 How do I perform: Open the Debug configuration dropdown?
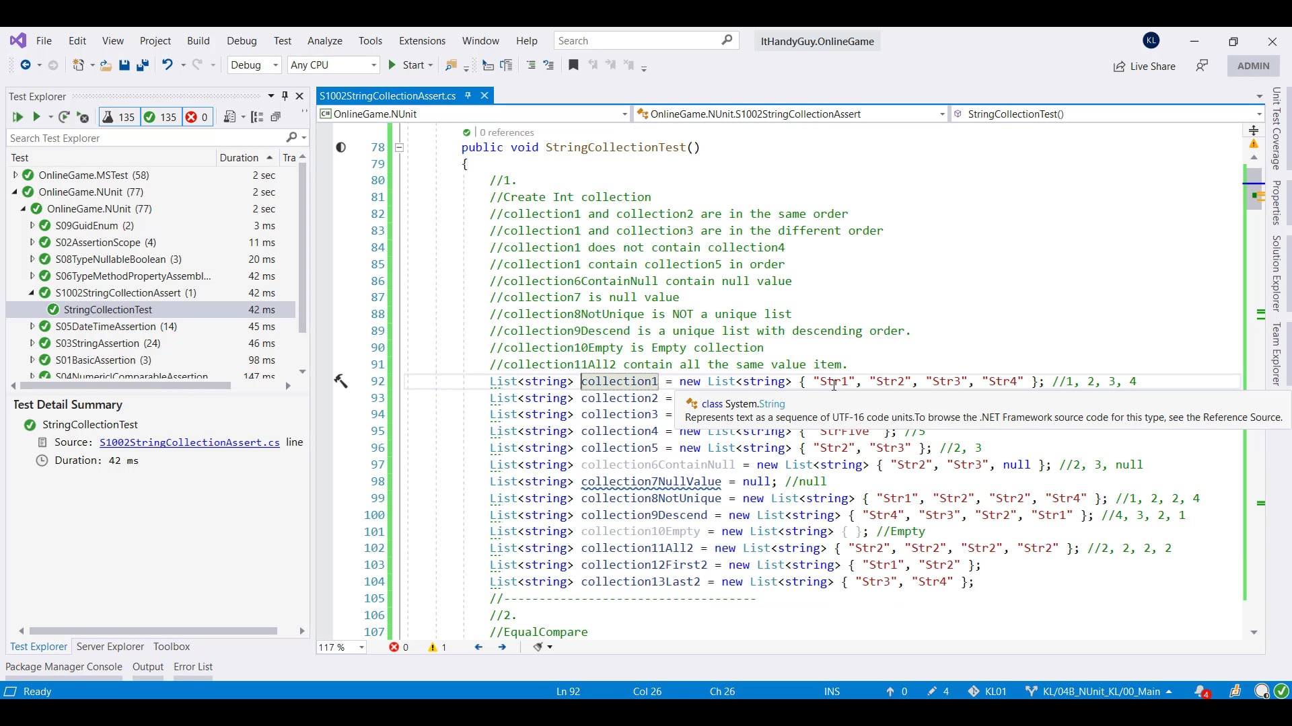(x=254, y=65)
